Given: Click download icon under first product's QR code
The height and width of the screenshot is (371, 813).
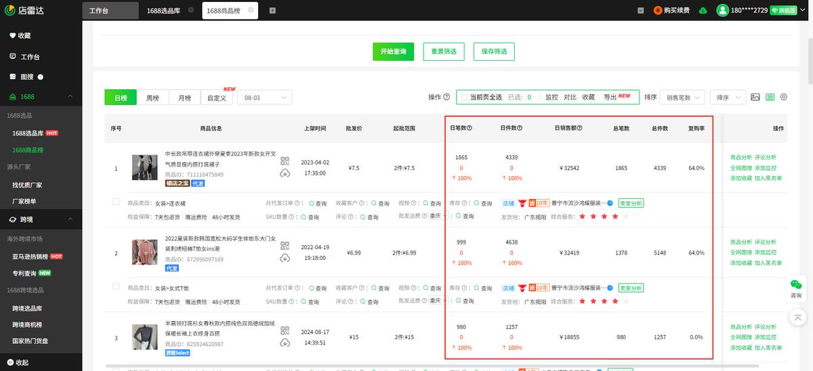Looking at the screenshot, I should click(x=285, y=173).
